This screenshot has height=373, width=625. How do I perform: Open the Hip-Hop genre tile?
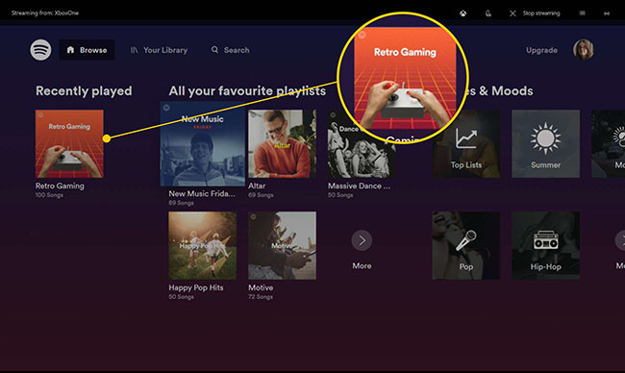pyautogui.click(x=546, y=245)
